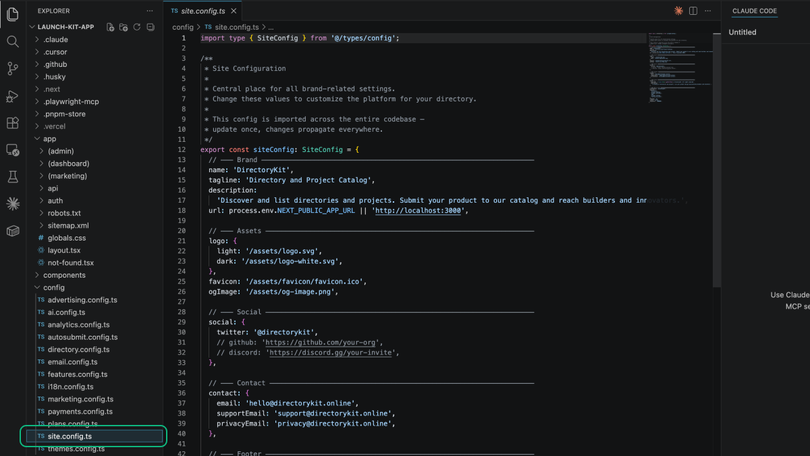Open the localhost:3000 link in code
810x456 pixels.
point(418,210)
